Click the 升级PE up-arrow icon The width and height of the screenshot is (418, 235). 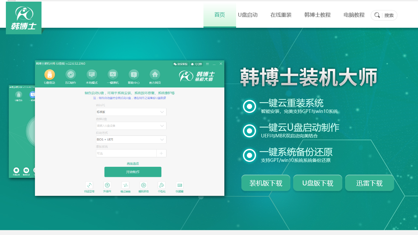tap(107, 185)
